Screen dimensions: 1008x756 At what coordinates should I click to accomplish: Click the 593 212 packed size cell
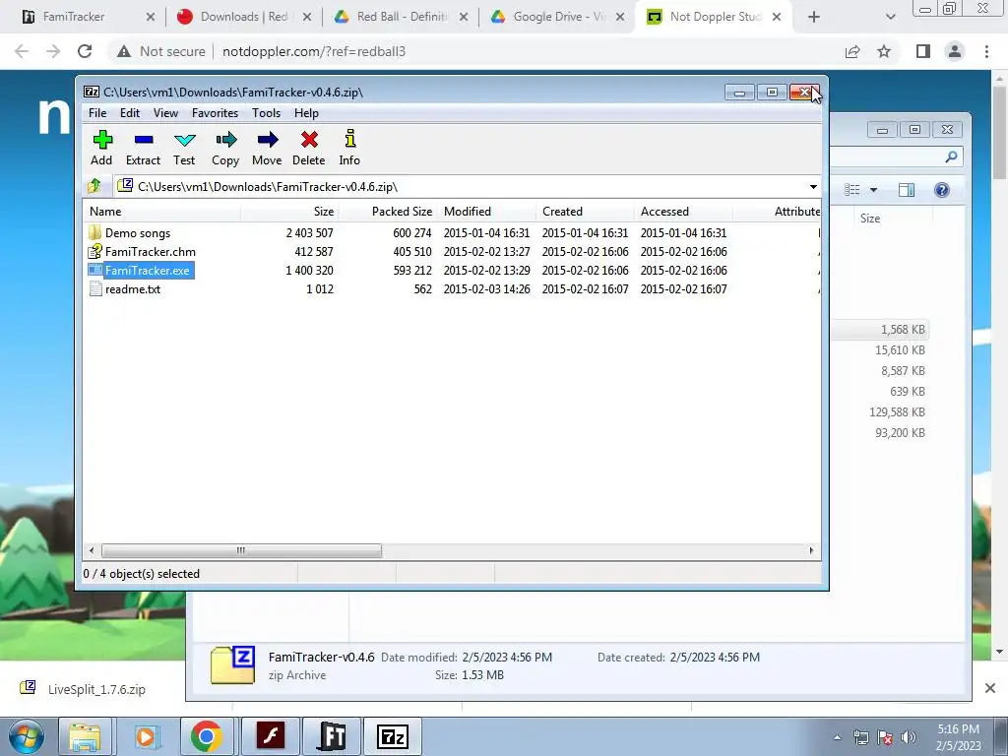tap(412, 270)
